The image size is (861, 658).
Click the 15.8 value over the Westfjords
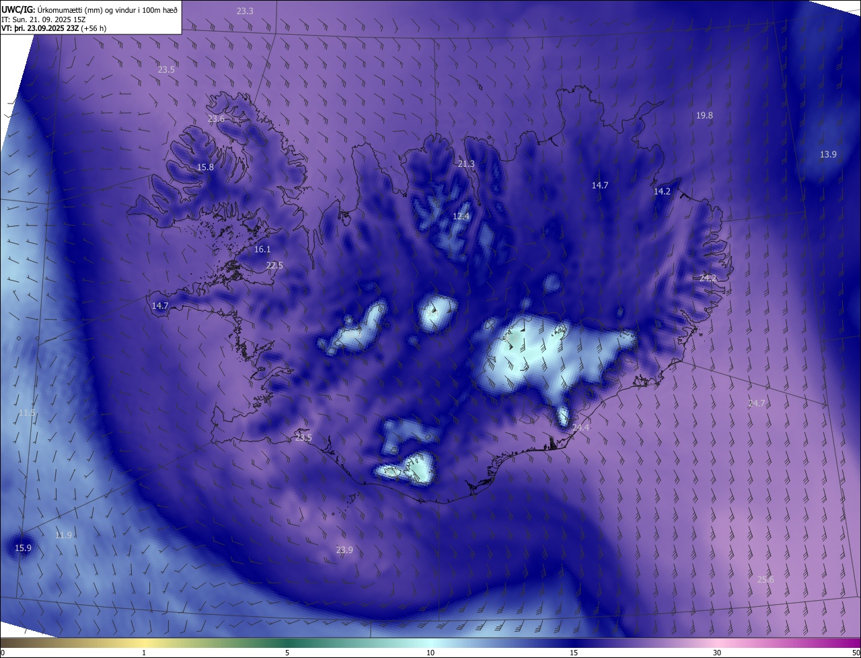click(205, 168)
